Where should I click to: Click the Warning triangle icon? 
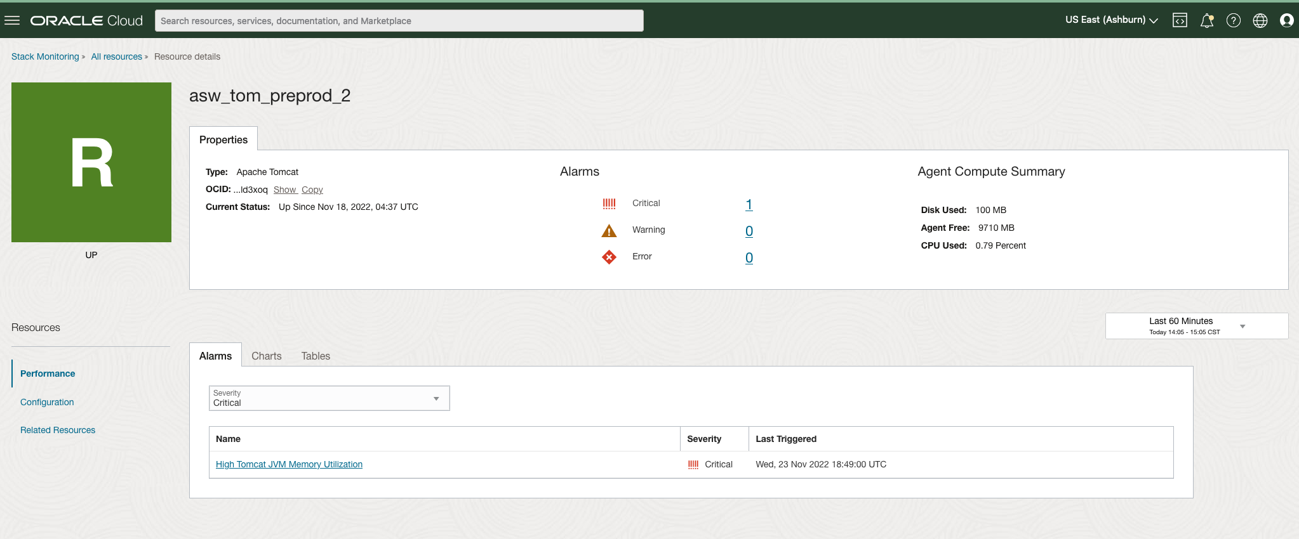(x=609, y=230)
